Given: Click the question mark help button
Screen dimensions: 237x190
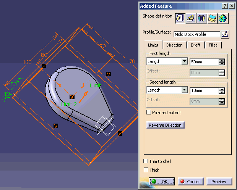Looking at the screenshot, I should click(x=225, y=6).
